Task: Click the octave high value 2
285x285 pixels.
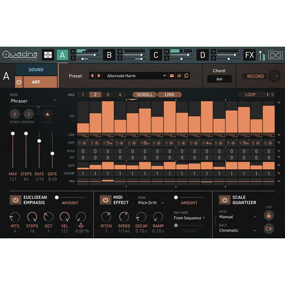Action: tap(28, 114)
